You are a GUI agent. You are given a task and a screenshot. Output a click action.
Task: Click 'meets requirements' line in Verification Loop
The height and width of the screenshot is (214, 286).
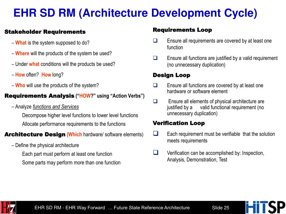click(187, 141)
